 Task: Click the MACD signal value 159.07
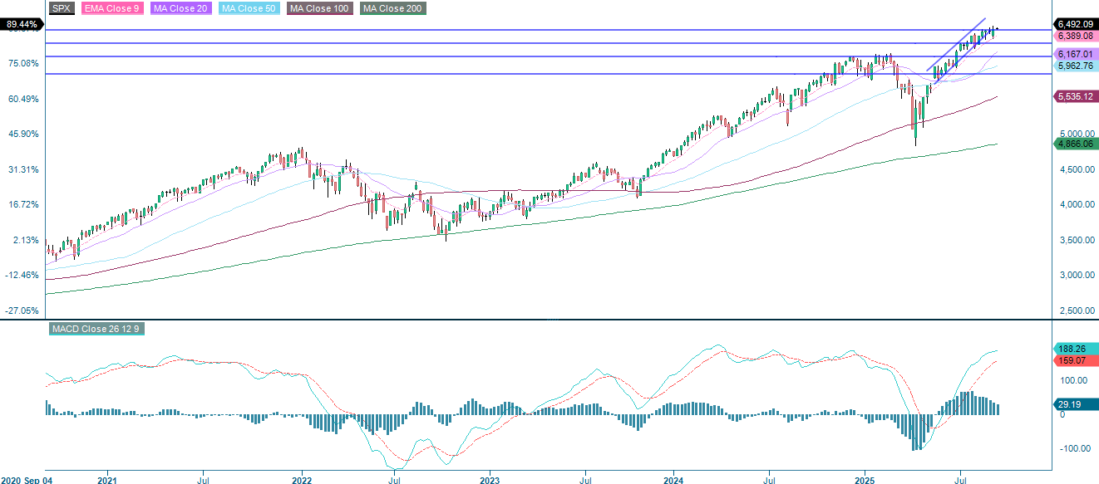(1074, 361)
